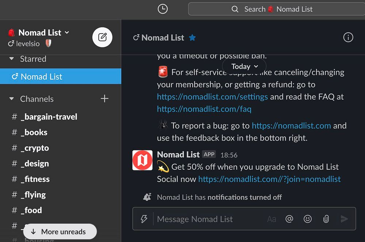Open the shortcuts lightning bolt menu

[x=144, y=219]
